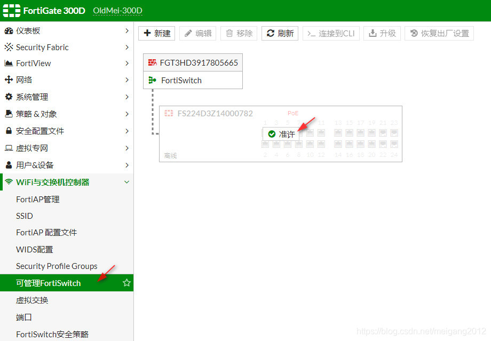Open FortiSwitch安全策略 submenu item
Screen dimensions: 491x341
pos(67,334)
